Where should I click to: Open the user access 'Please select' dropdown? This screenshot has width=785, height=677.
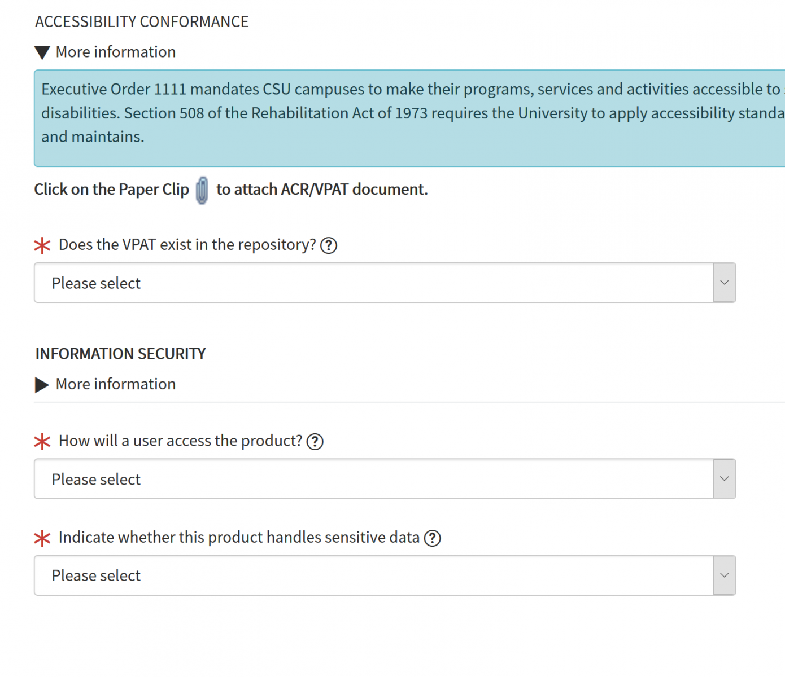tap(373, 479)
